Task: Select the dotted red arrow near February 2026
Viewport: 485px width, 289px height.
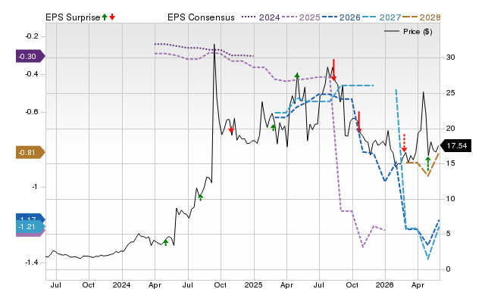Action: 404,143
